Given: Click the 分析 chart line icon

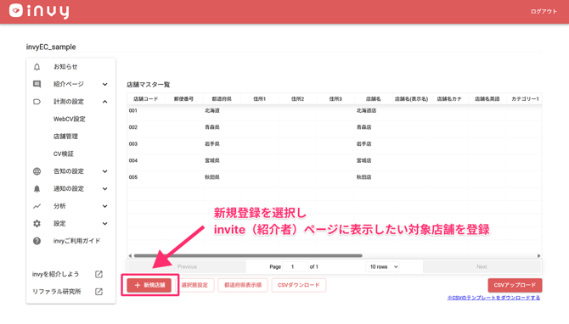Looking at the screenshot, I should 37,206.
